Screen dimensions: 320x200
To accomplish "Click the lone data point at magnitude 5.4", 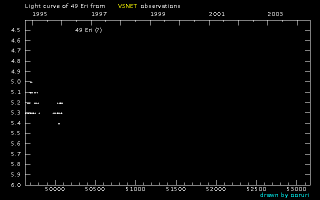I will tap(59, 123).
